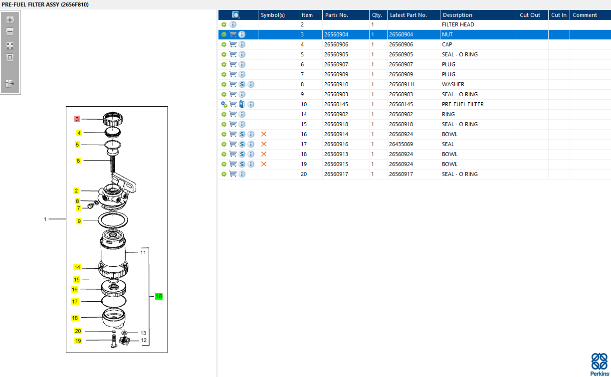Click the orange X symbol for item 17

264,144
